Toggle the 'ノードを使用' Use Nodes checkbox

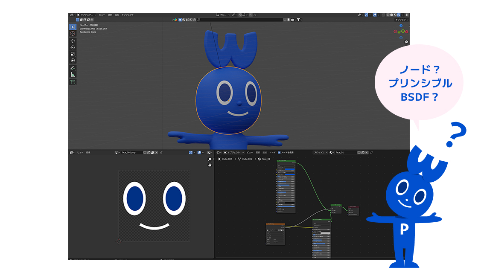tap(280, 152)
